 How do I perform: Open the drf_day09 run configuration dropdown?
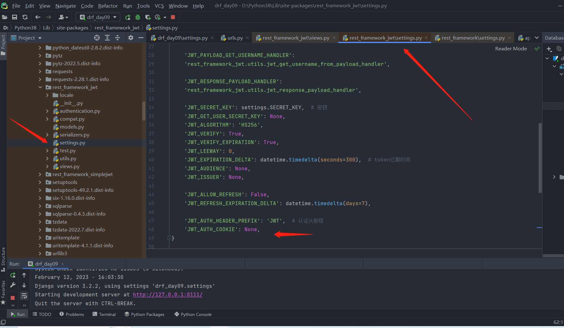click(x=98, y=17)
